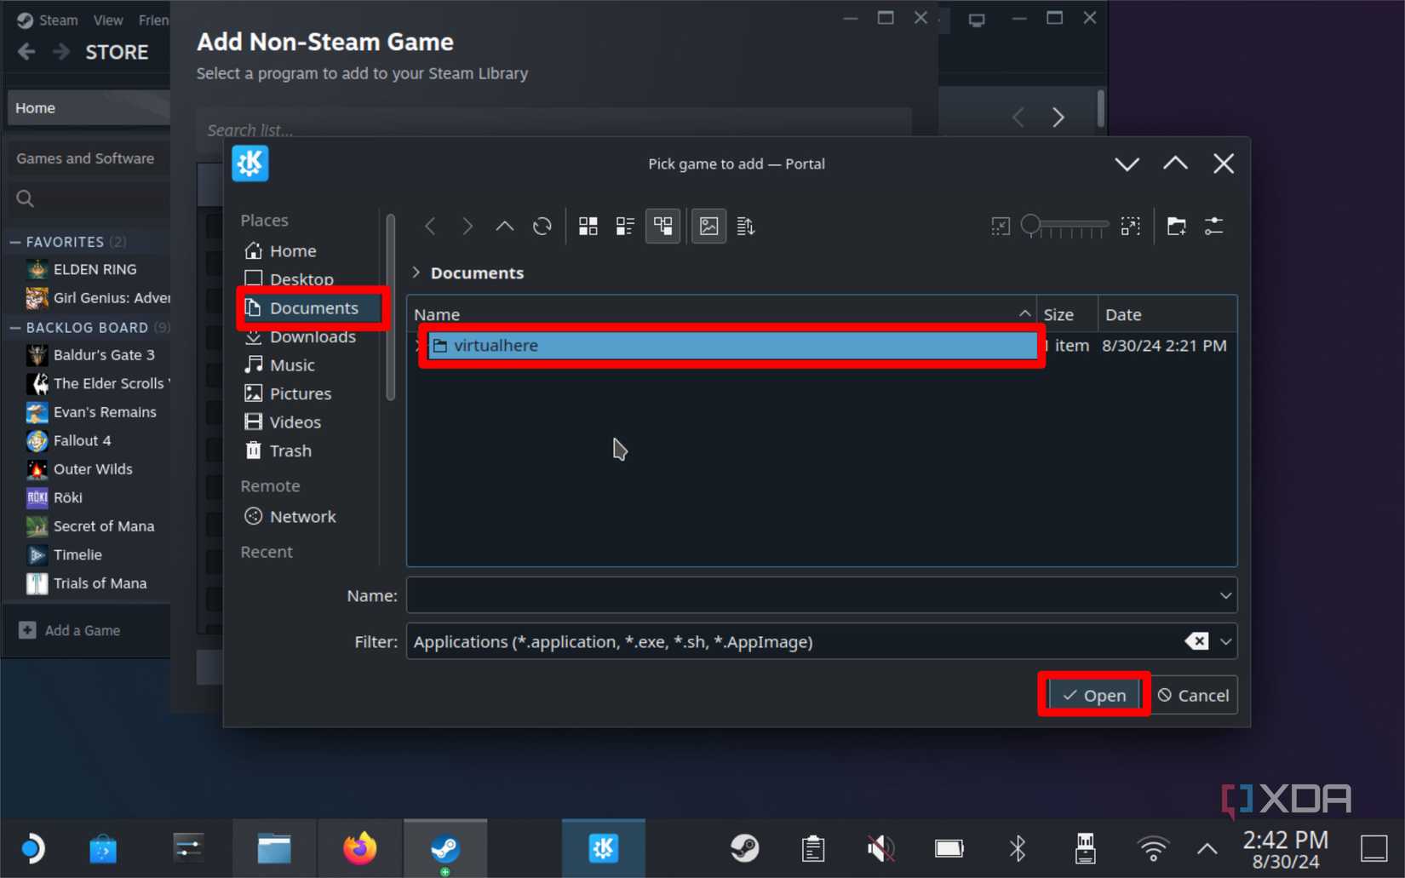Toggle the image preview panel
The height and width of the screenshot is (878, 1405).
point(708,226)
